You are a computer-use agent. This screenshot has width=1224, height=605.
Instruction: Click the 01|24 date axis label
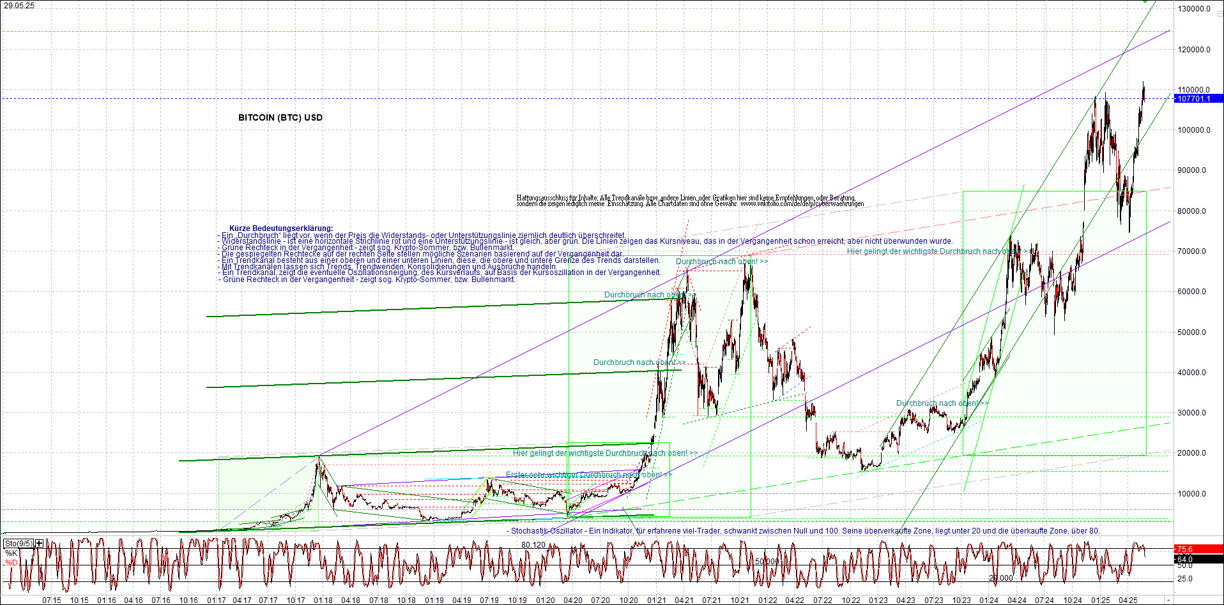point(989,601)
